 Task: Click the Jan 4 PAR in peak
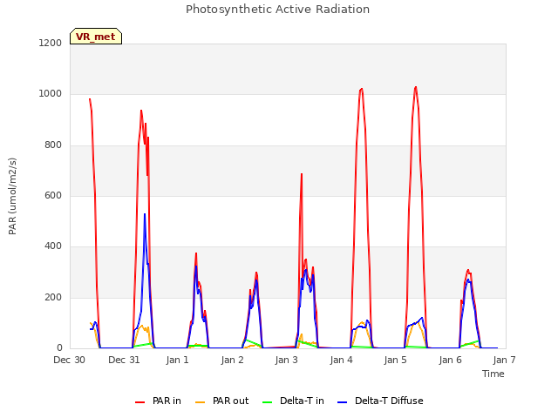[x=362, y=89]
